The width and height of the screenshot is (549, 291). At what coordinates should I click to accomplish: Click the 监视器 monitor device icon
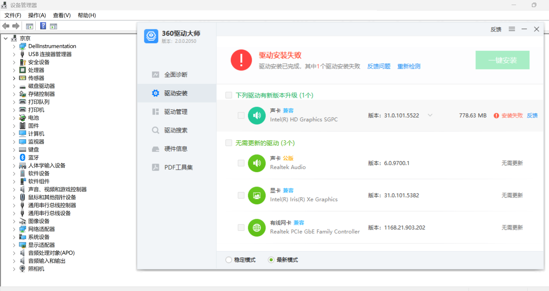[x=22, y=142]
